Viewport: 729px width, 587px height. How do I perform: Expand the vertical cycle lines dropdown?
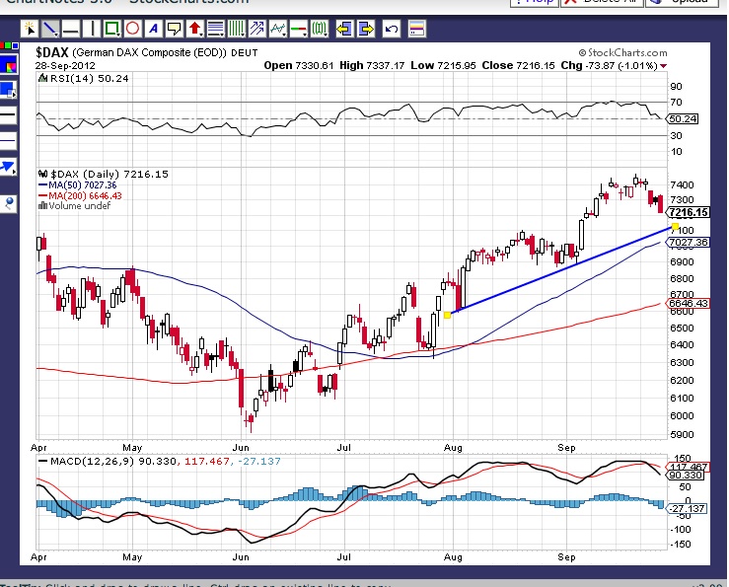[243, 35]
